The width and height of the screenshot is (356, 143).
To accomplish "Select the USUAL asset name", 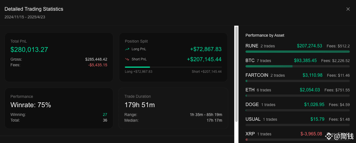I will (253, 119).
